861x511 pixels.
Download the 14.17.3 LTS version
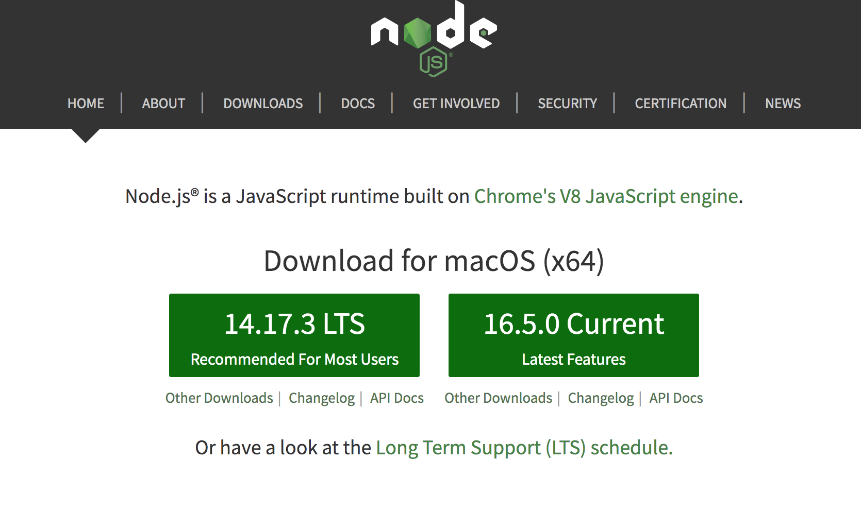pos(294,335)
